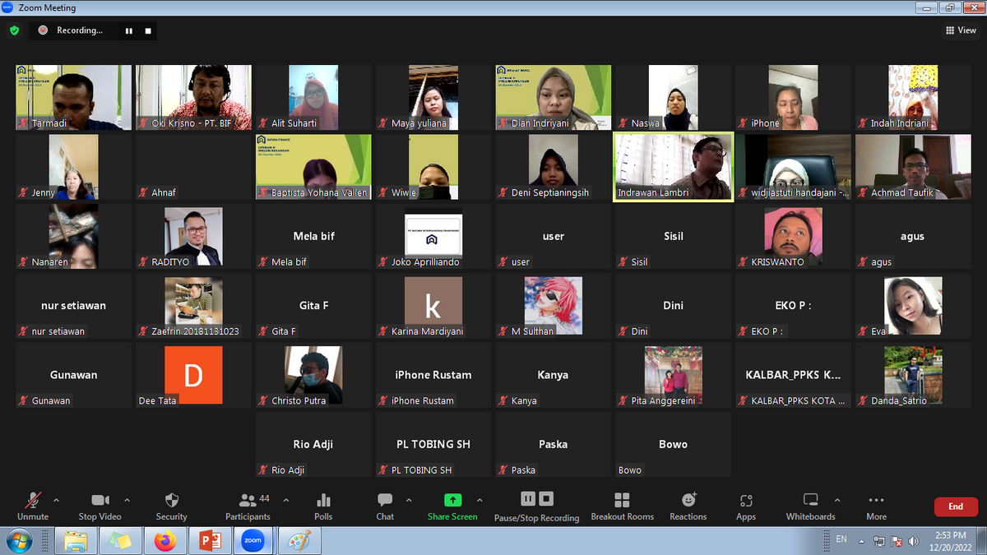Screen dimensions: 987x555
Task: Open the More options menu
Action: click(x=876, y=506)
